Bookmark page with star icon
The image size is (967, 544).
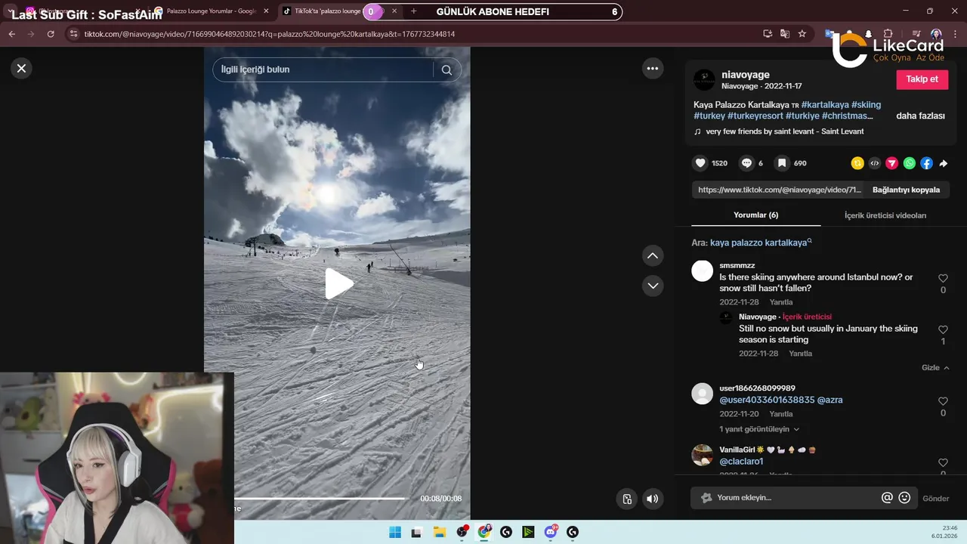(x=802, y=34)
